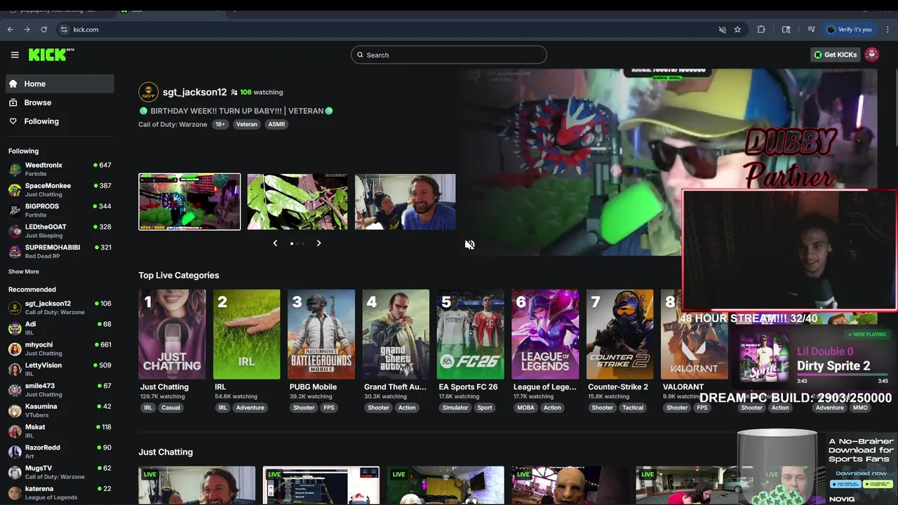Open League of Legends category card

click(x=545, y=335)
